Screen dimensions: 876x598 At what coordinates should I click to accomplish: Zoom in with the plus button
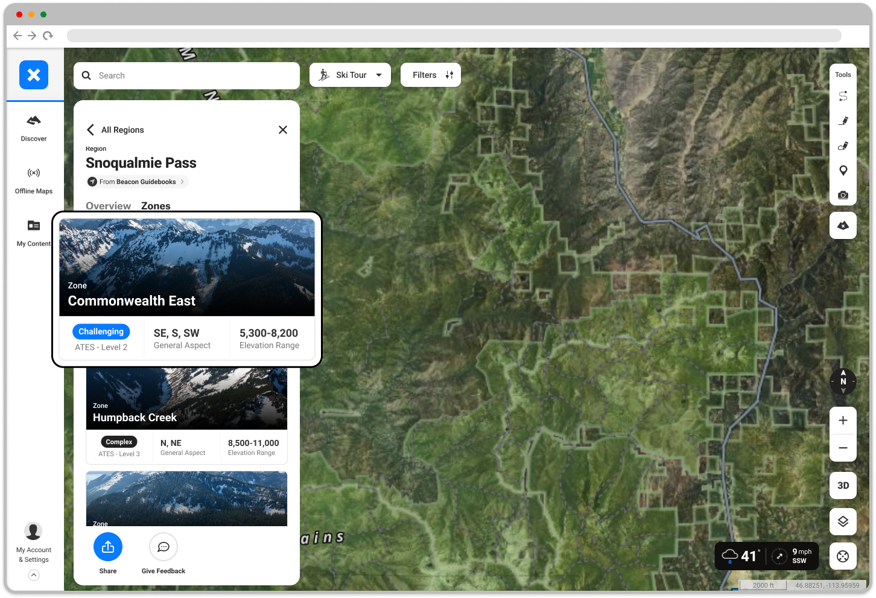click(x=843, y=421)
